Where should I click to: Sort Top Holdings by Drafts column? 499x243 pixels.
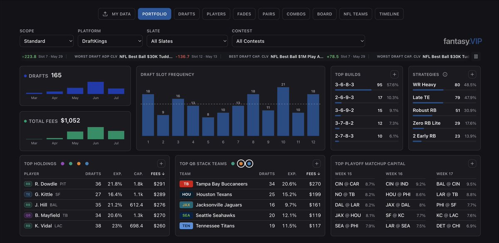pyautogui.click(x=93, y=174)
